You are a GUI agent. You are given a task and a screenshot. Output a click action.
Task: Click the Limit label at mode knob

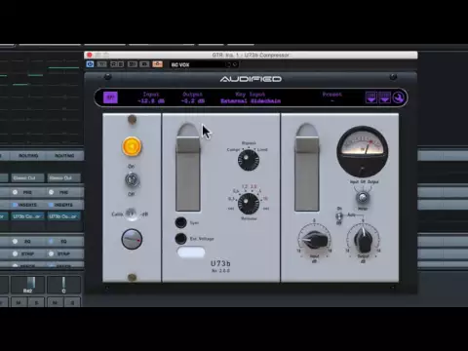tap(262, 150)
